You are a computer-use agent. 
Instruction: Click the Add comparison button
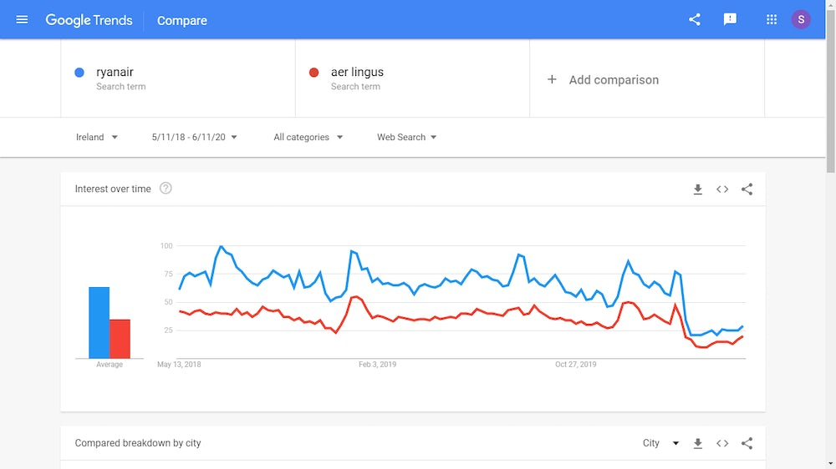tap(603, 80)
